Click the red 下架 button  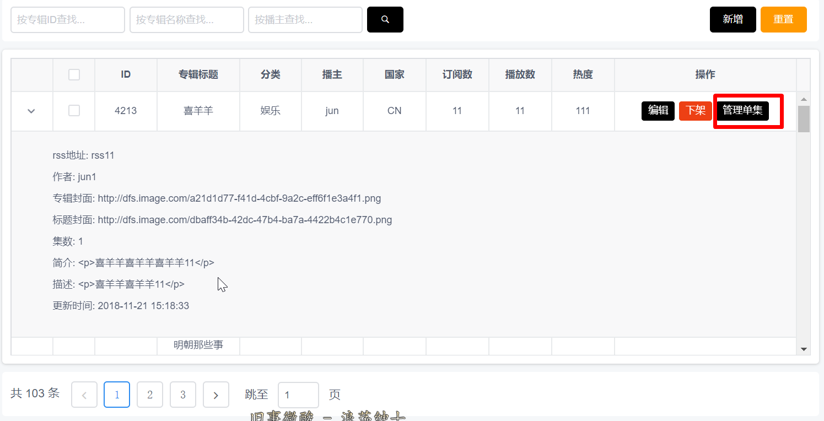[695, 111]
